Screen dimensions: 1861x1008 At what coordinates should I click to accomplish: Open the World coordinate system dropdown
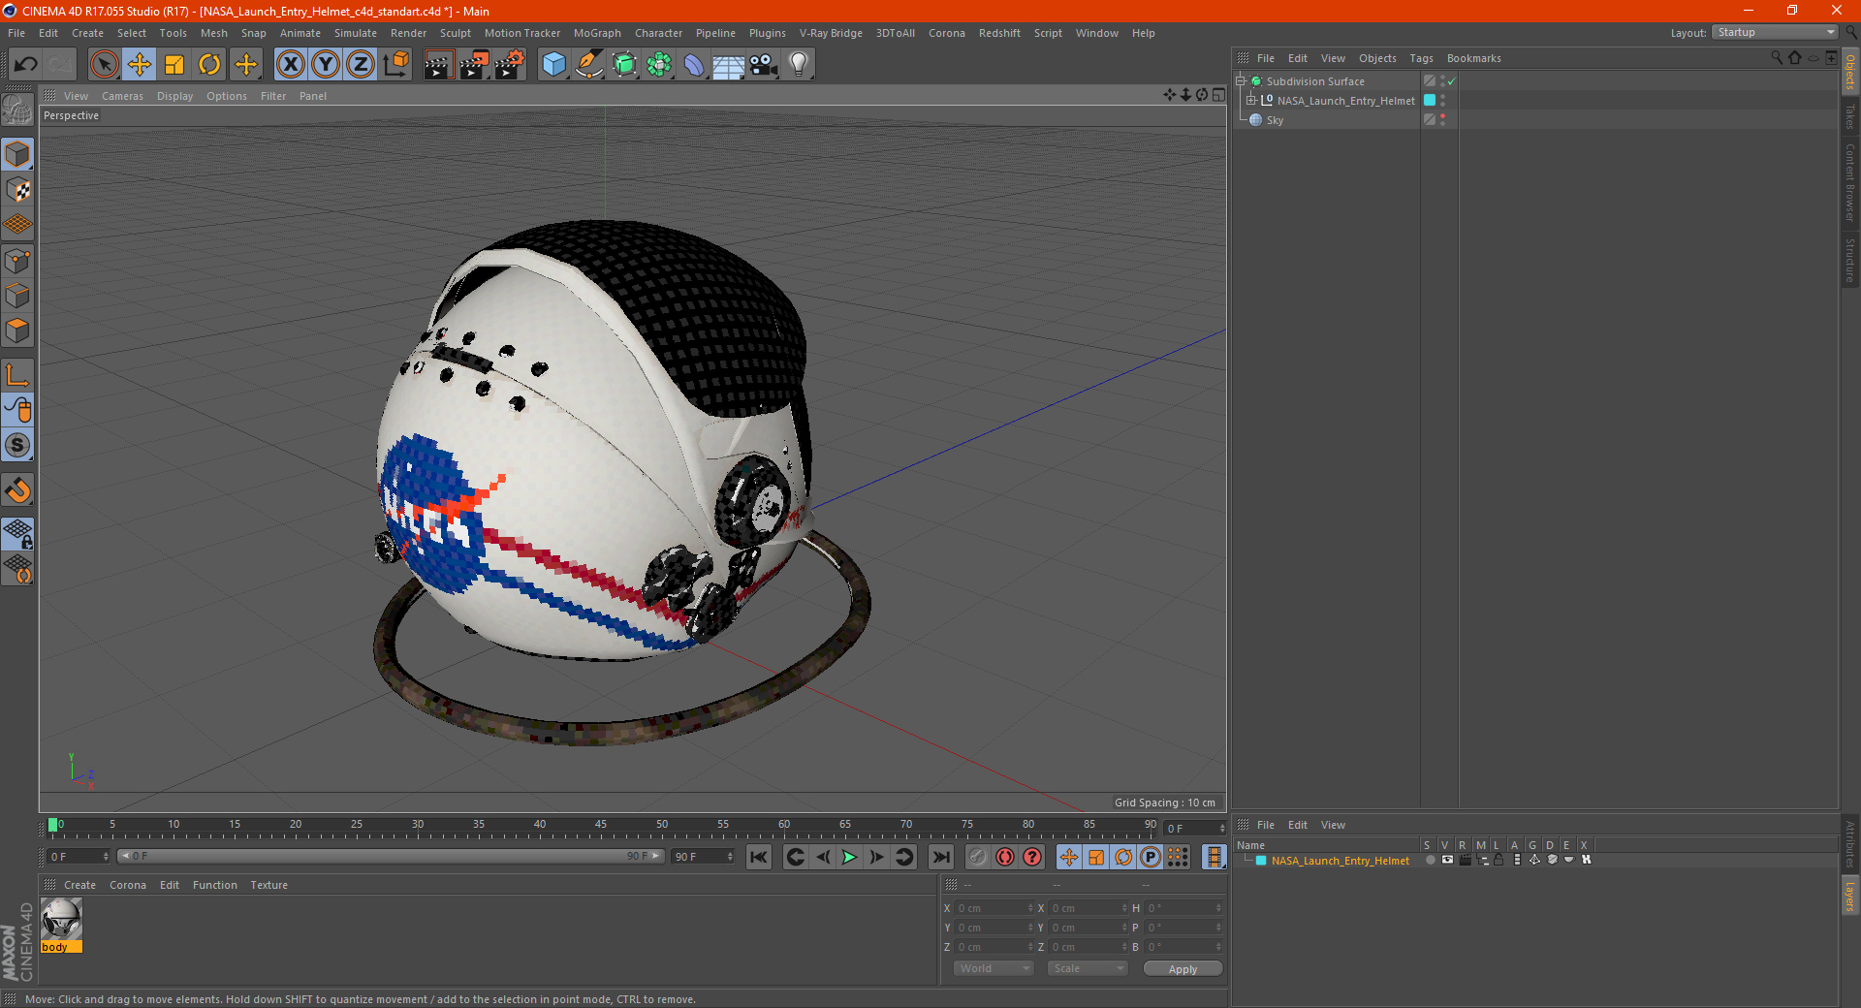(994, 968)
